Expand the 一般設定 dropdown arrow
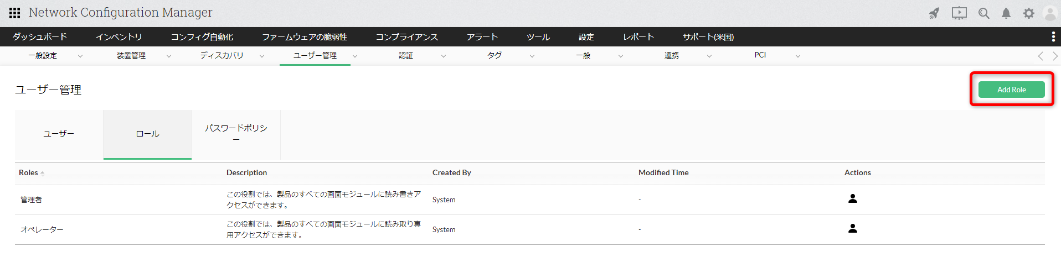 click(80, 56)
